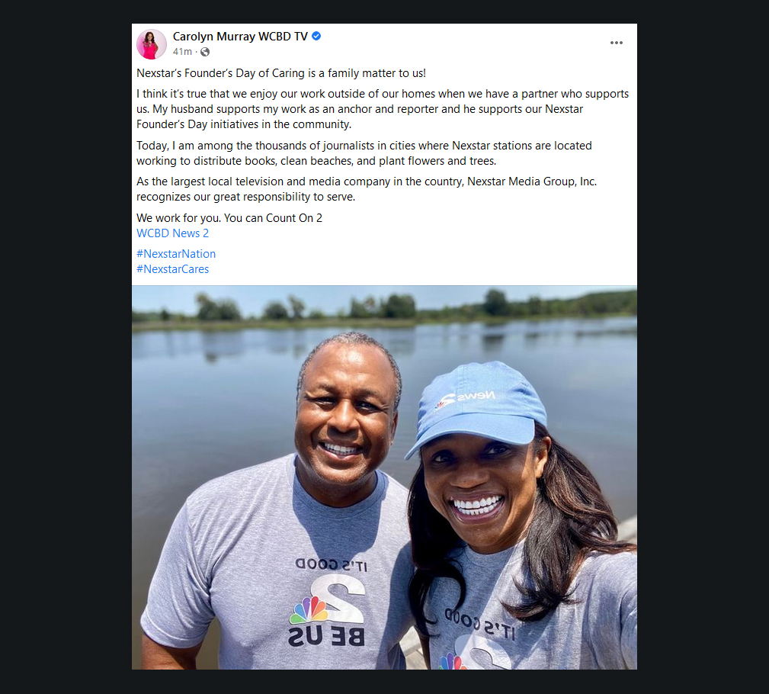Open the #NexstarNation hashtag

176,254
